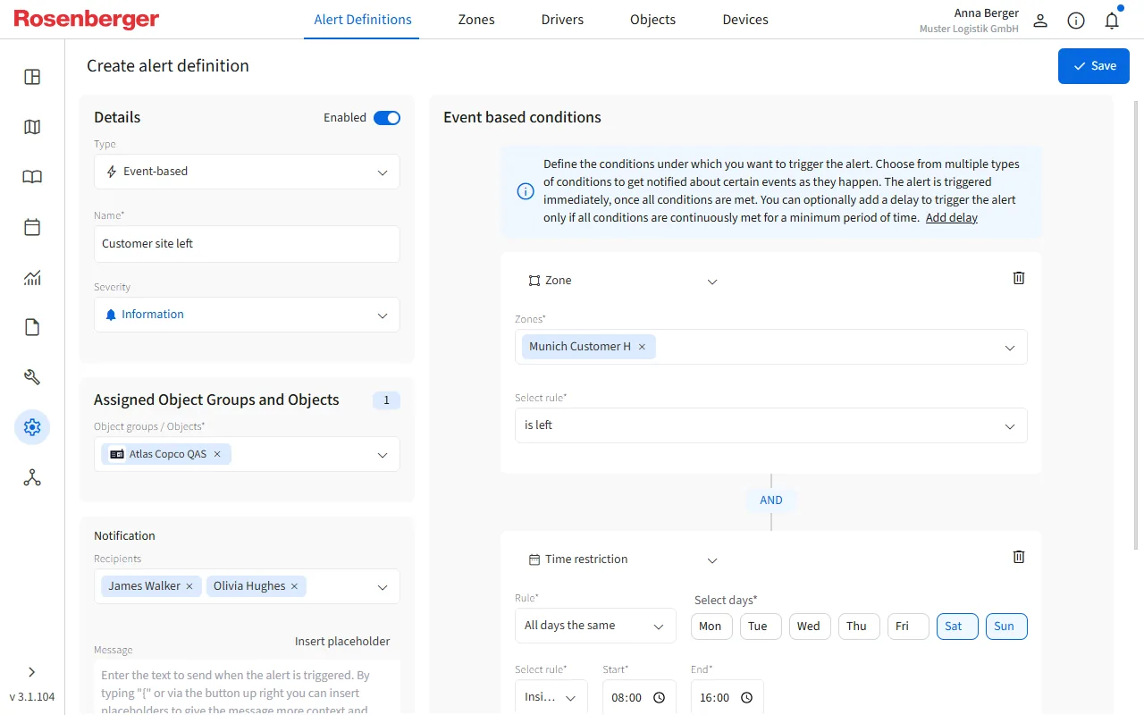The image size is (1144, 715).
Task: Switch to Objects tab
Action: (652, 20)
